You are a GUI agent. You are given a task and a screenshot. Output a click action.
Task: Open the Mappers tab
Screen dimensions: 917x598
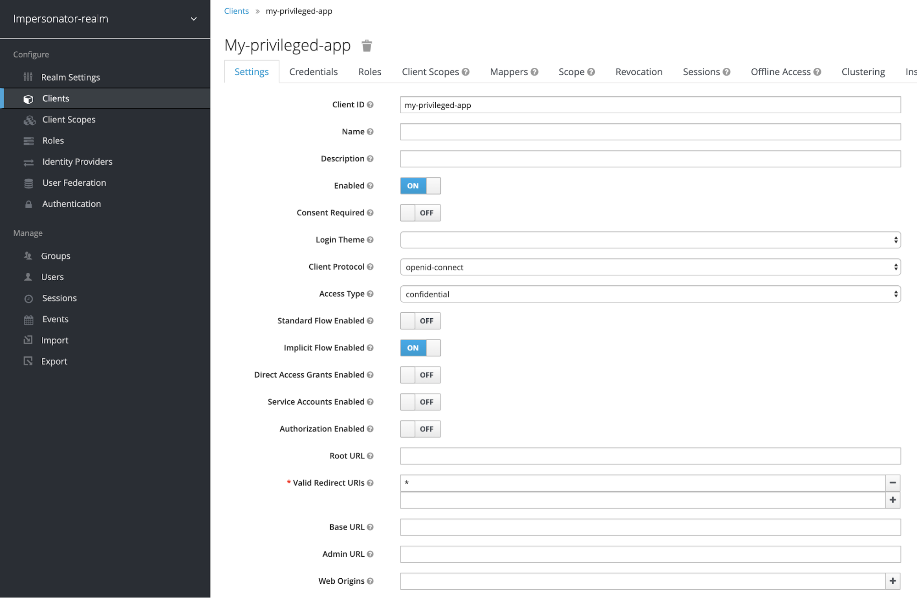pyautogui.click(x=509, y=72)
